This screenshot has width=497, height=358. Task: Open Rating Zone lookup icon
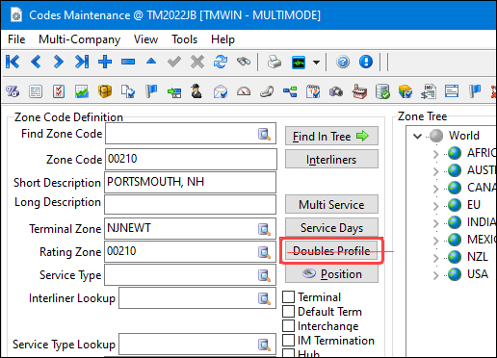(264, 252)
